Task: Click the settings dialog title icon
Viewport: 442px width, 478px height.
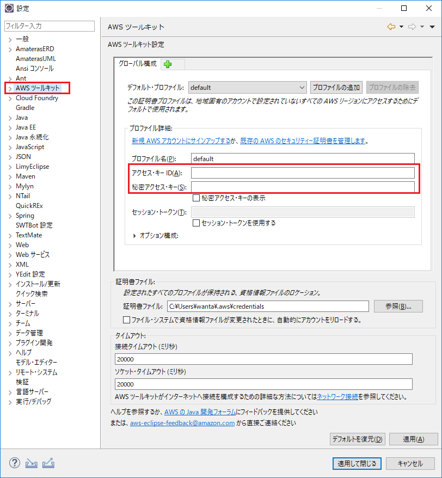Action: tap(9, 8)
